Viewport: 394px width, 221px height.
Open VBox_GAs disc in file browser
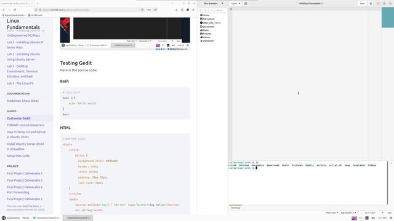[x=211, y=23]
